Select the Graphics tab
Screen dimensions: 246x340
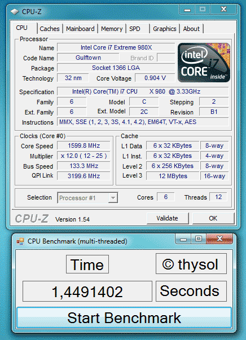pyautogui.click(x=165, y=29)
